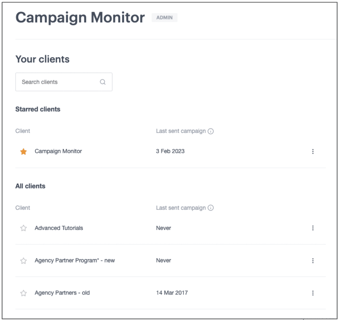
Task: Open options menu for starred Campaign Monitor row
Action: tap(313, 151)
